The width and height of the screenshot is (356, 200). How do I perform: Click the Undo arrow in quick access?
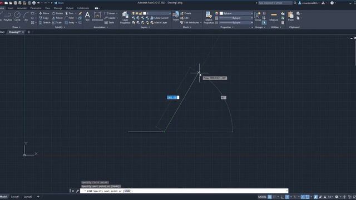pyautogui.click(x=38, y=3)
